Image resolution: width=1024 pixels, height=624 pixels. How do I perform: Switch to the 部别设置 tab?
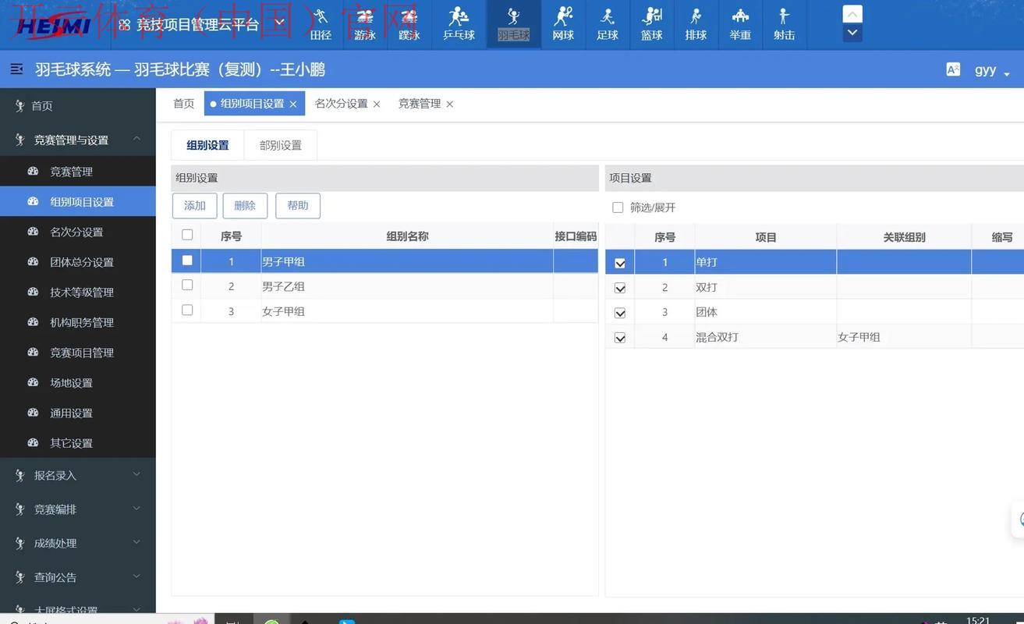click(280, 144)
